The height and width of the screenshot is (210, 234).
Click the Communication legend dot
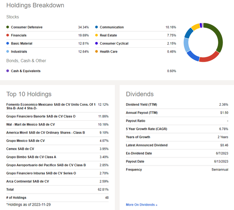pos(97,27)
